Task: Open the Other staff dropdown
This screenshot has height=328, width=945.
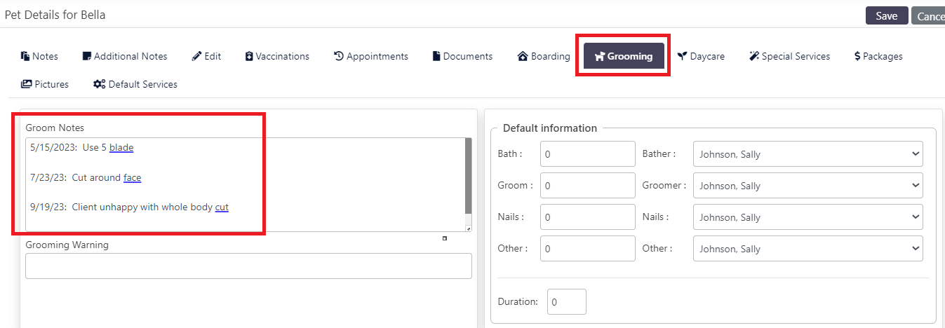Action: [807, 249]
